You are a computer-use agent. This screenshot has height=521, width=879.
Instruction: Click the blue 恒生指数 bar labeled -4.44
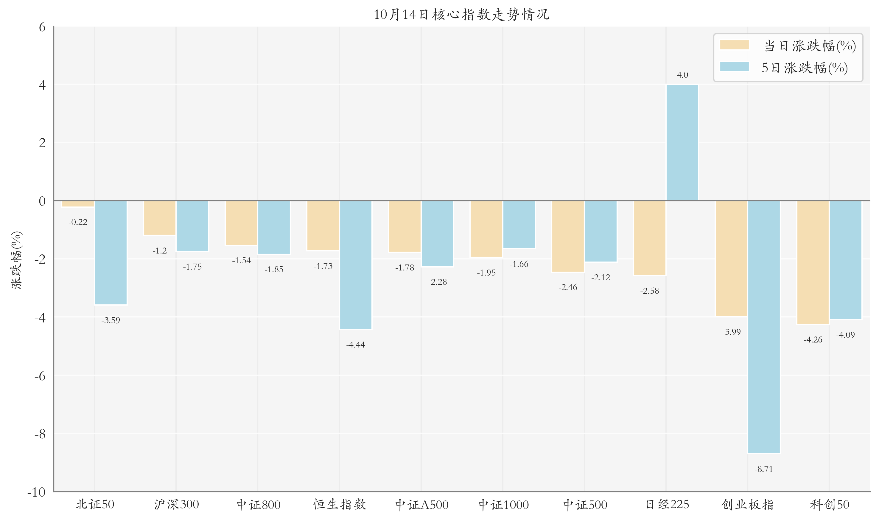pos(355,265)
